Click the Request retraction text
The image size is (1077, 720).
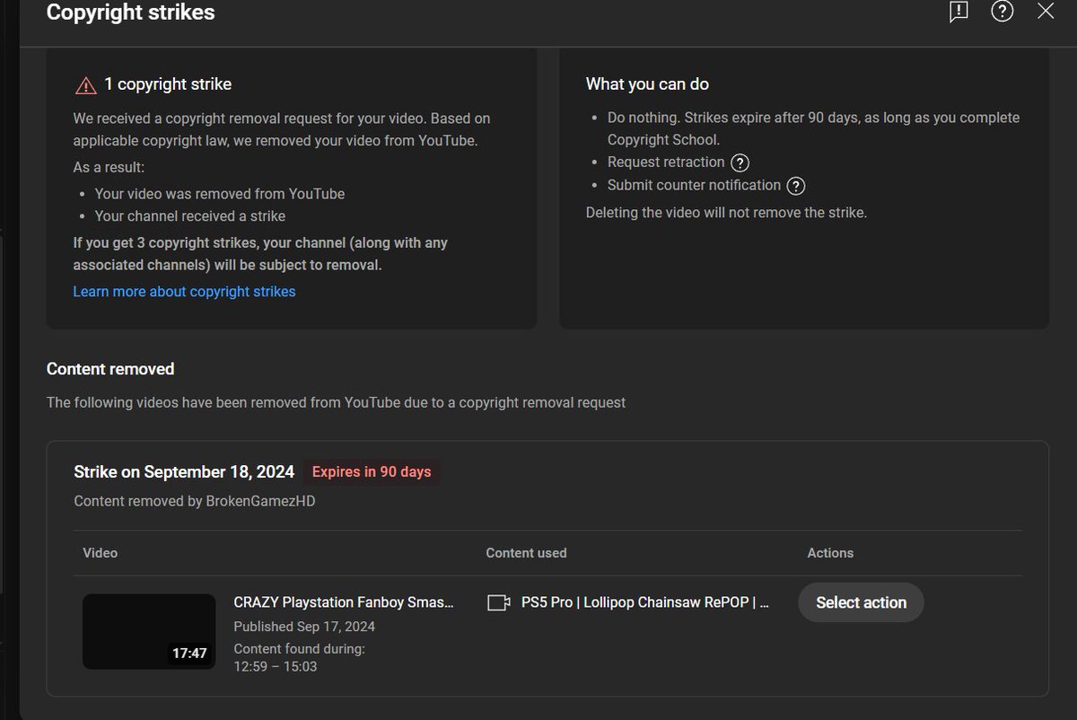pos(666,162)
